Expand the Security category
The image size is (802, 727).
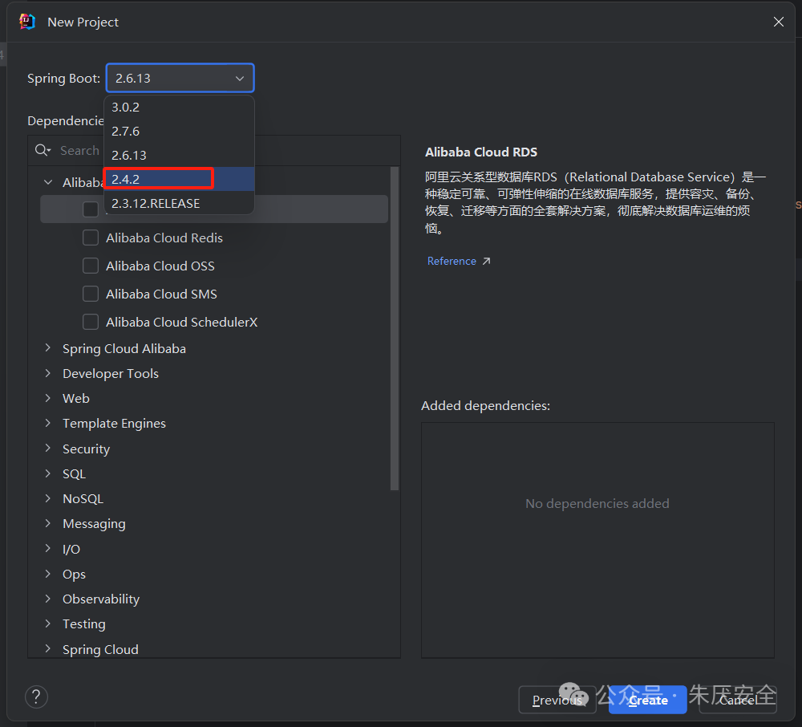pos(48,449)
